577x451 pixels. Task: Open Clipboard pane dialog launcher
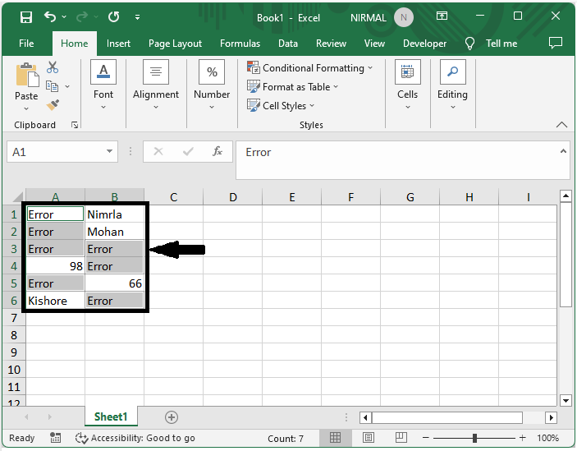(75, 125)
